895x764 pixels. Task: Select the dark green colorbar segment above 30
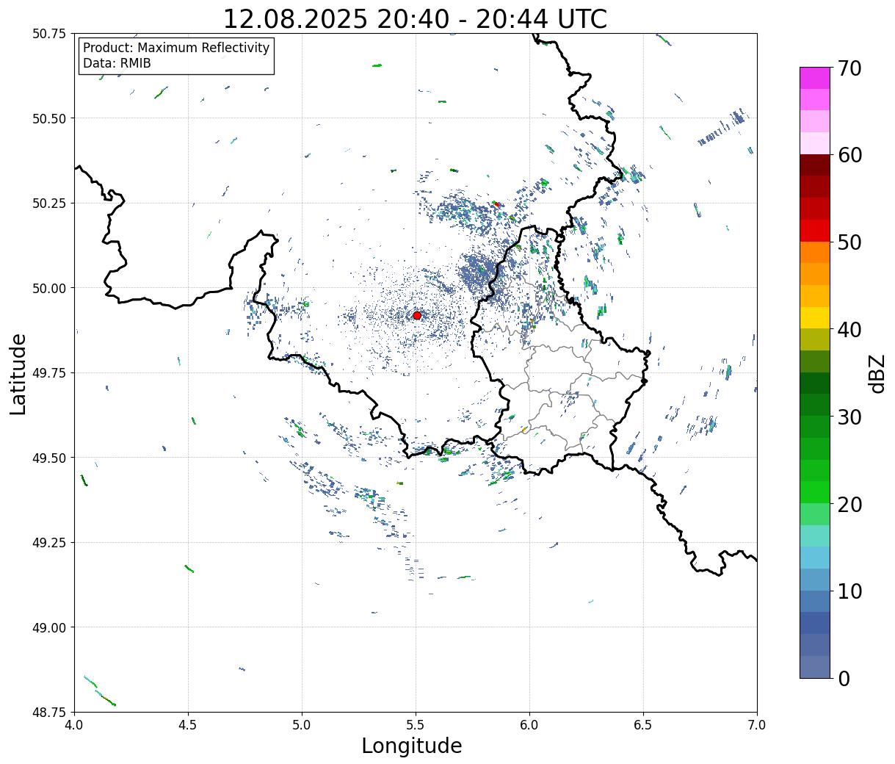click(x=815, y=383)
